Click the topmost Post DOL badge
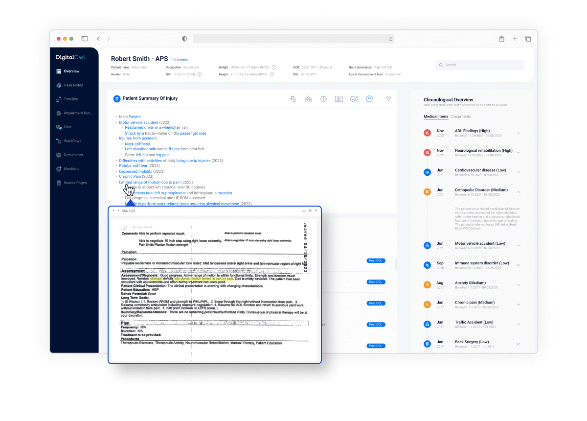 point(376,261)
